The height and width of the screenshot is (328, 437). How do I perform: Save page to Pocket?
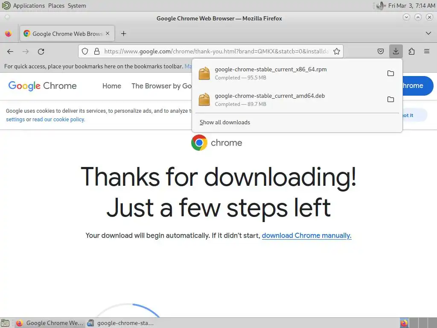[x=381, y=51]
